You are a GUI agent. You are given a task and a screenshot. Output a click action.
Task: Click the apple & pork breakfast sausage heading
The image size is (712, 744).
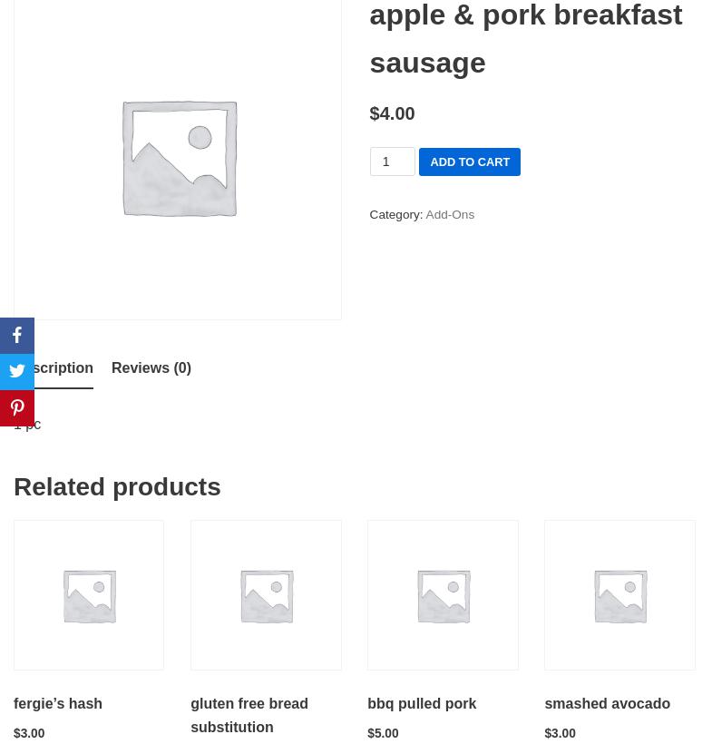click(x=525, y=39)
